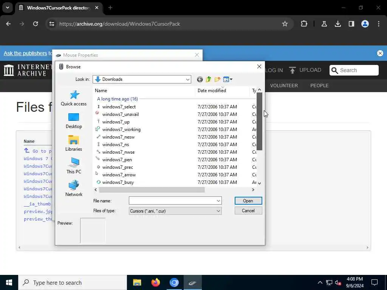Image resolution: width=387 pixels, height=290 pixels.
Task: Create a new folder in Browse dialog
Action: (x=217, y=79)
